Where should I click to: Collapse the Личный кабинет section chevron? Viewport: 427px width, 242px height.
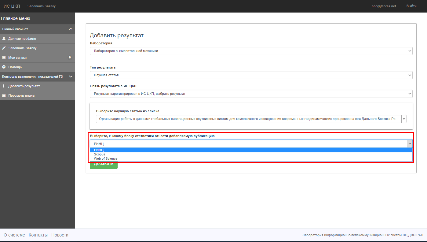pyautogui.click(x=71, y=29)
